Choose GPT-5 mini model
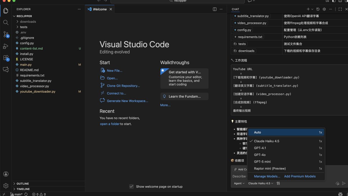This screenshot has width=348, height=196. 286,161
